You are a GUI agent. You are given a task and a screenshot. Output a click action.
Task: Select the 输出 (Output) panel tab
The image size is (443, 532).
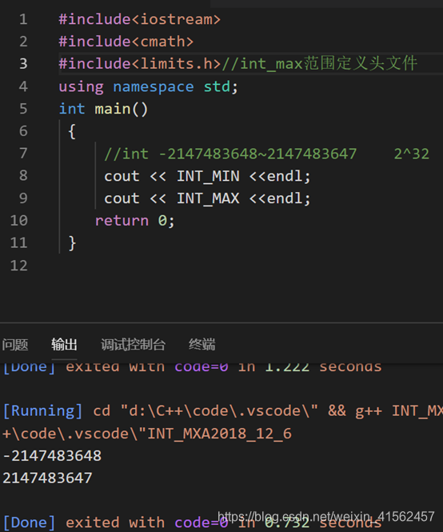pos(64,344)
